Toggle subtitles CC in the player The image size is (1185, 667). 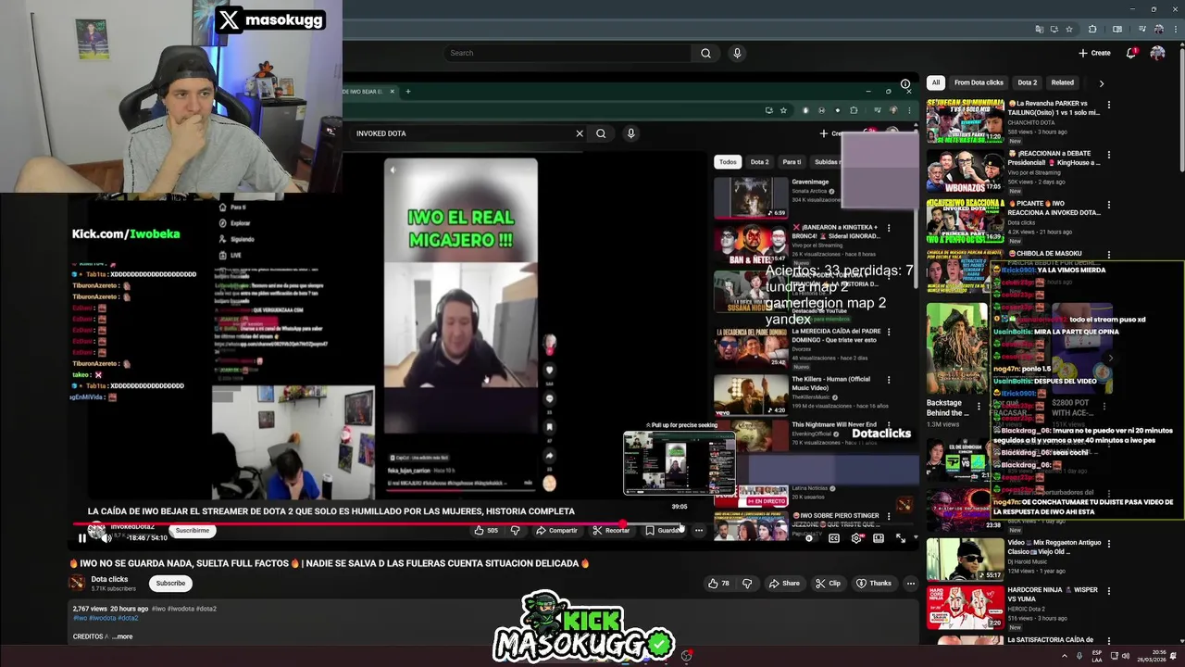point(833,538)
